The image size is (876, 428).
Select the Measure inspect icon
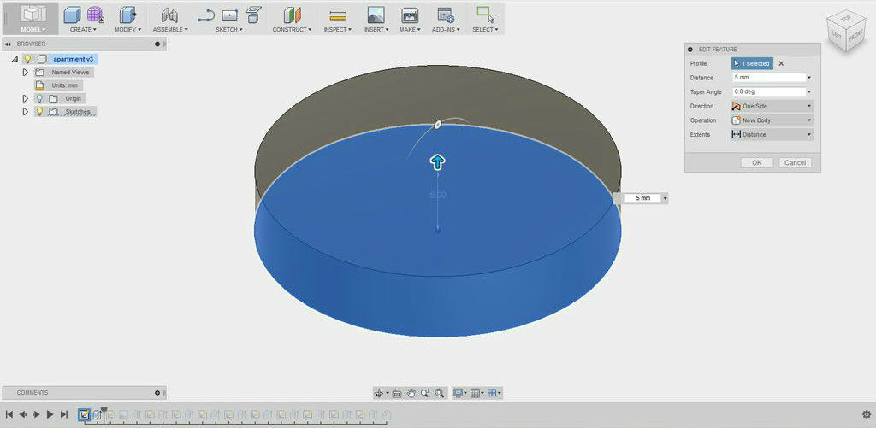tap(337, 15)
